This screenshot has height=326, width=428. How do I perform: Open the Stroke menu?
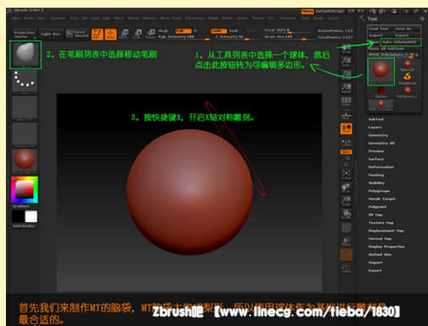(x=242, y=18)
